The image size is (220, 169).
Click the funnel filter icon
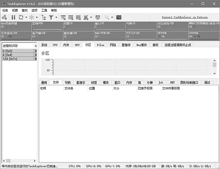[51, 18]
